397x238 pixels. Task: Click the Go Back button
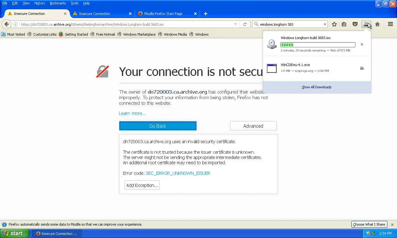[158, 126]
